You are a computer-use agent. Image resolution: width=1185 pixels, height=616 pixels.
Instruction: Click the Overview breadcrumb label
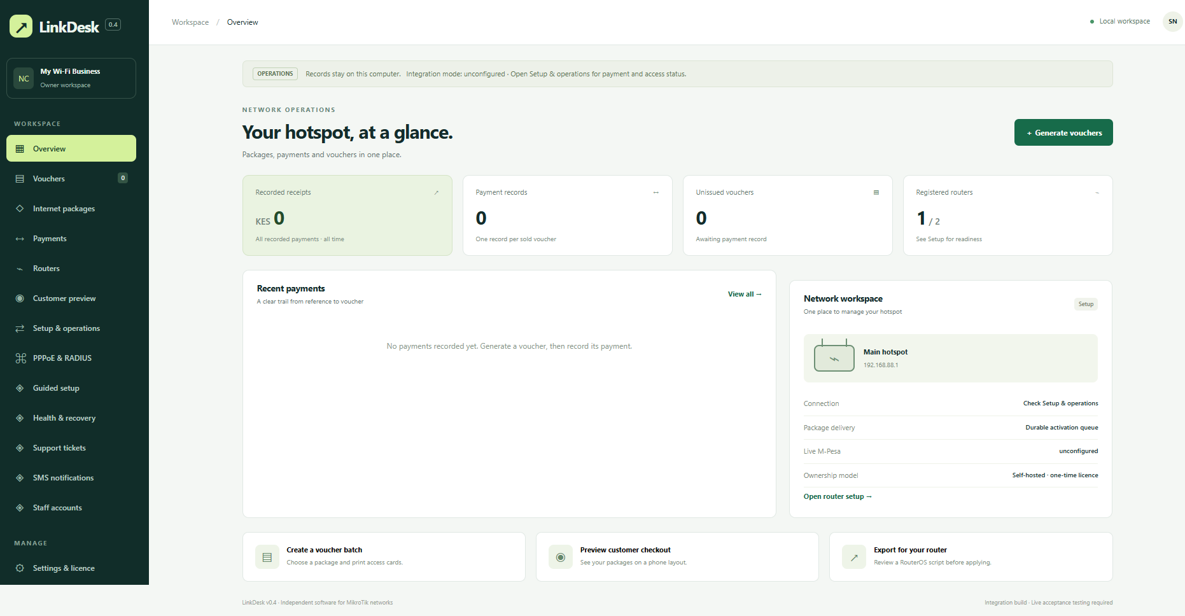tap(242, 22)
